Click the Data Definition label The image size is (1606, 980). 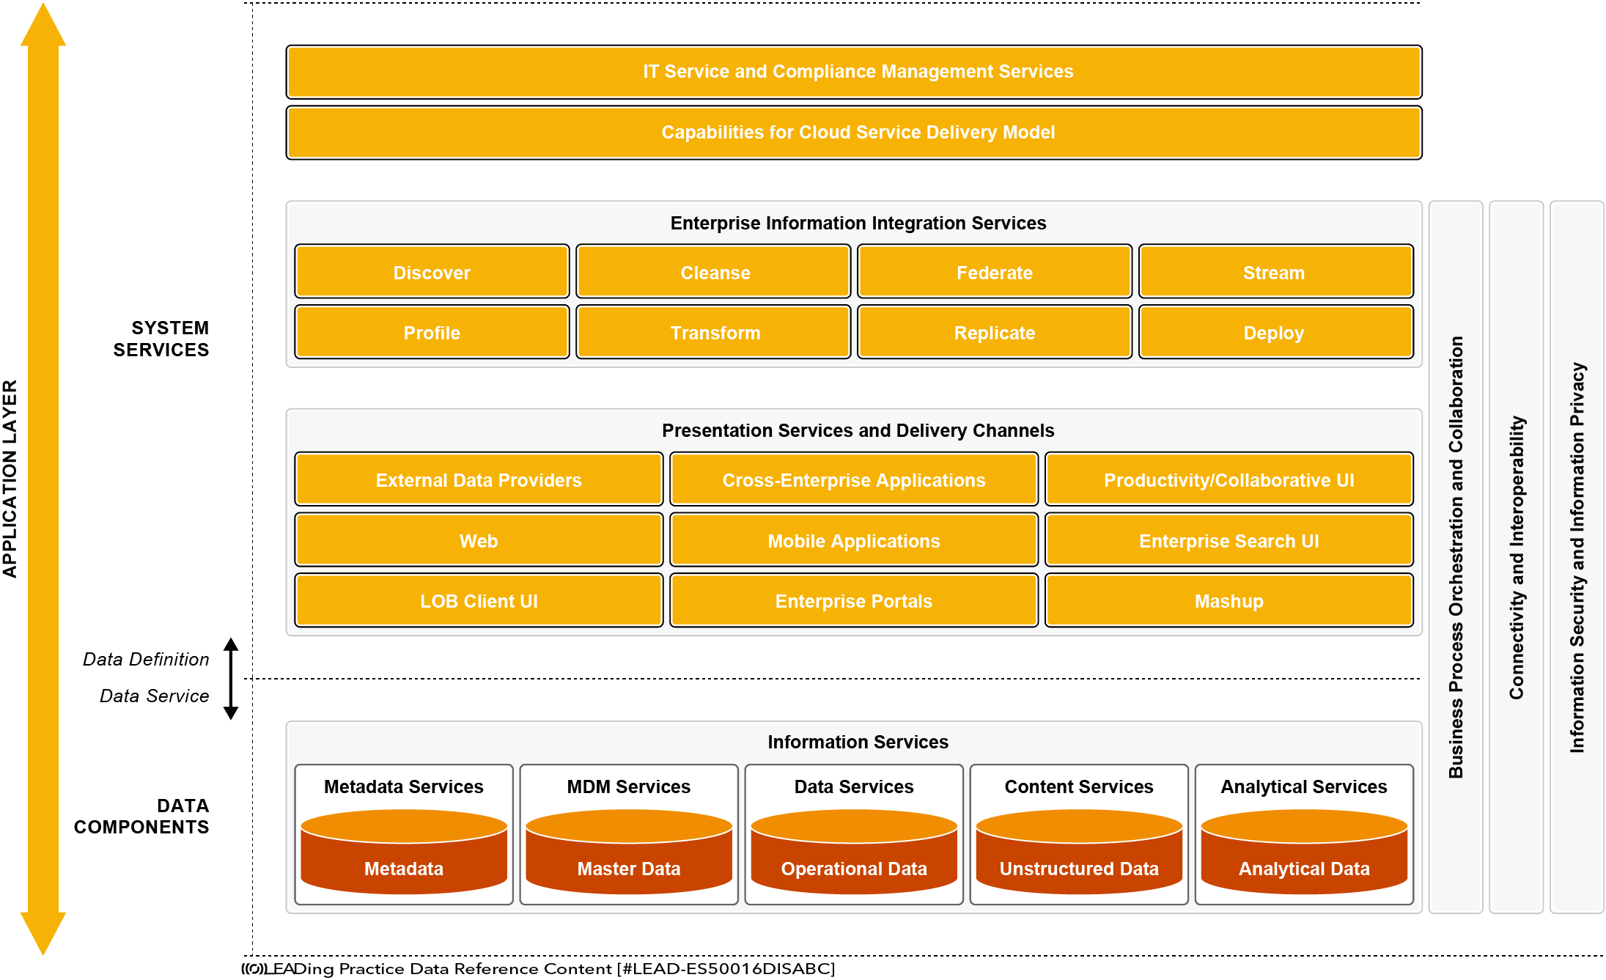(x=146, y=659)
